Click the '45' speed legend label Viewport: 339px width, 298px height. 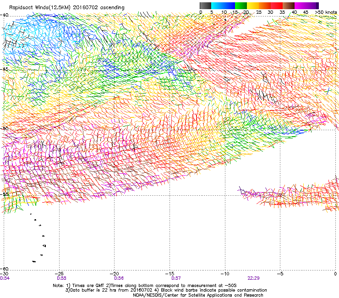click(306, 12)
